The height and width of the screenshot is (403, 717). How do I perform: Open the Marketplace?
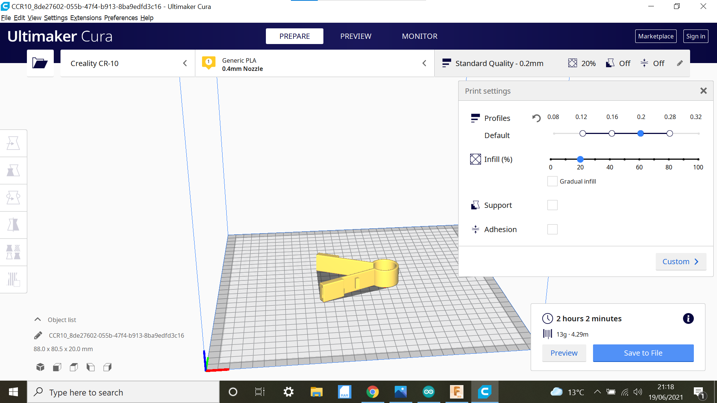656,36
